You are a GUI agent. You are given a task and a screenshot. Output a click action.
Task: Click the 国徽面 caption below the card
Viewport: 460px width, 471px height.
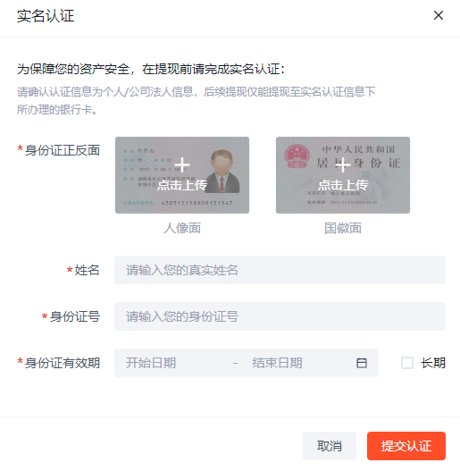(343, 228)
